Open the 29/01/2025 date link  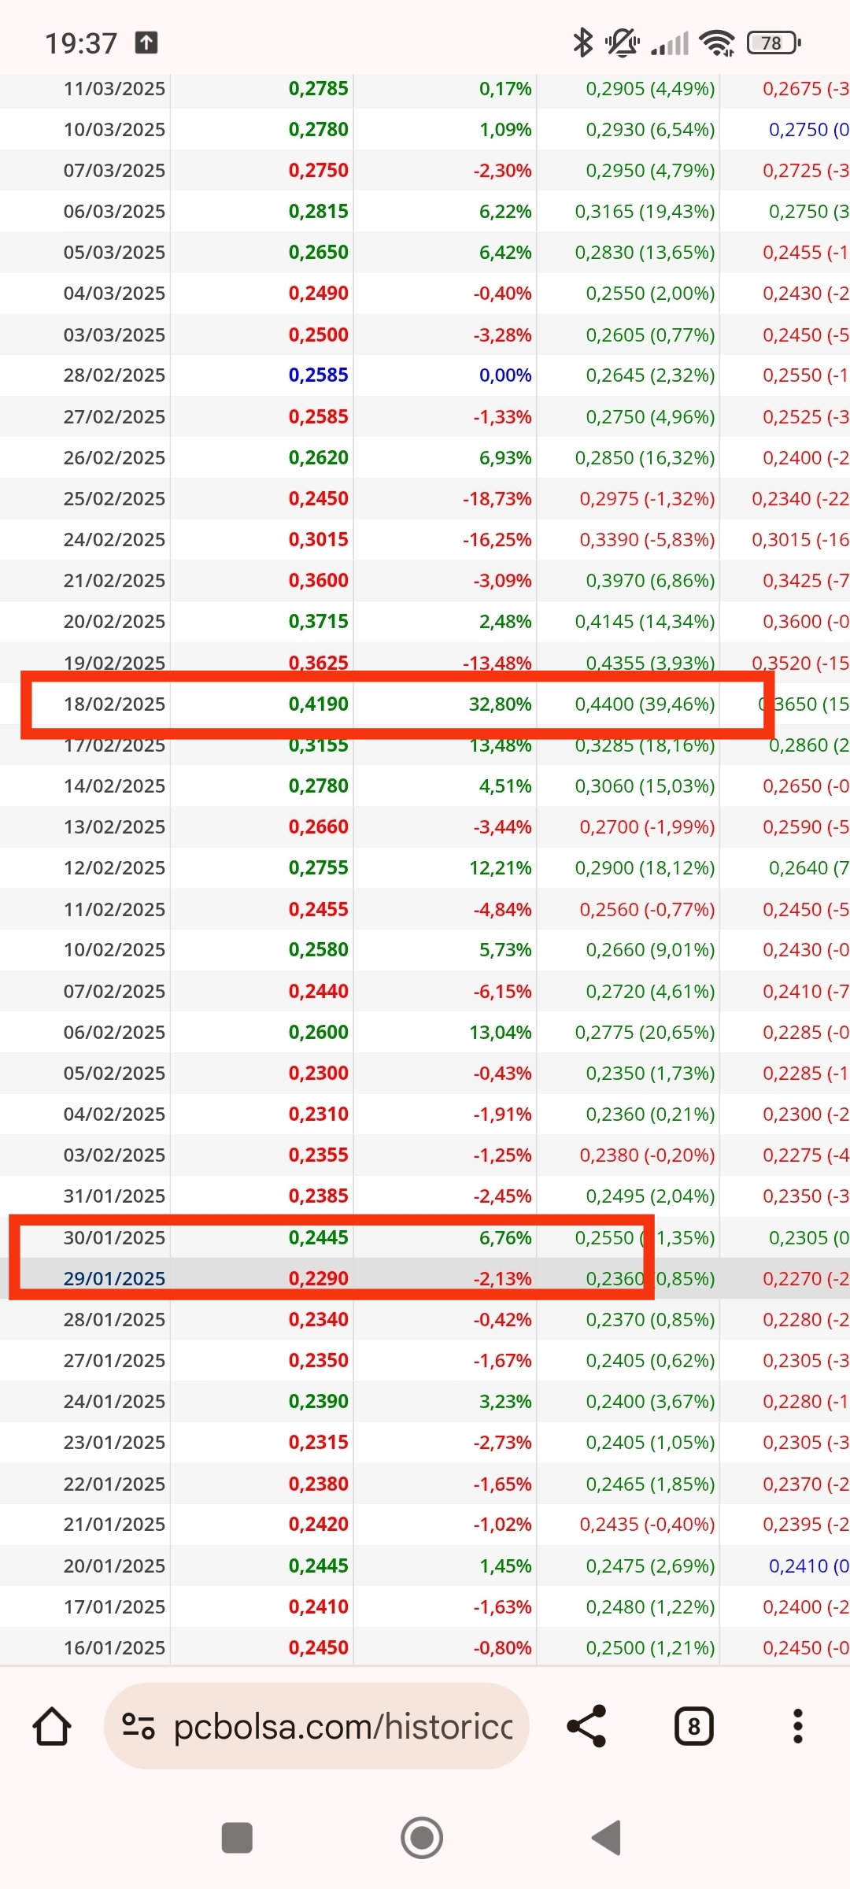point(114,1278)
